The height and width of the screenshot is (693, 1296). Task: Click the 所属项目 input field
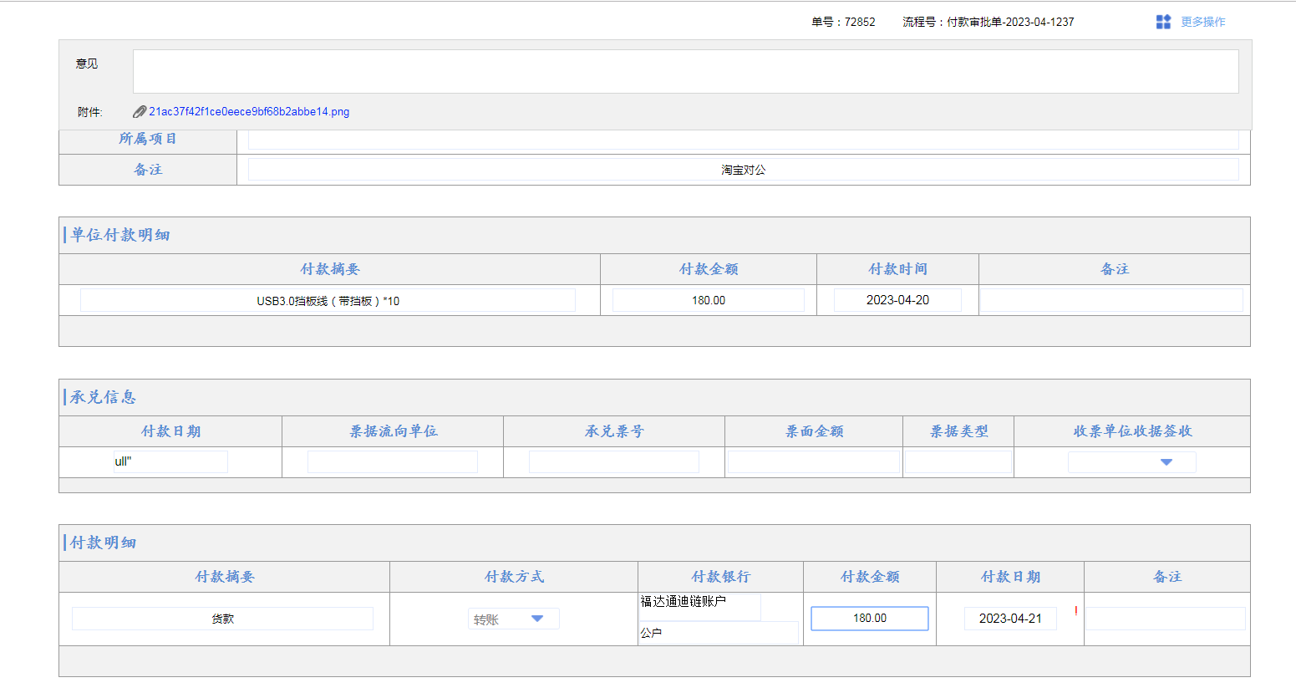[x=743, y=140]
